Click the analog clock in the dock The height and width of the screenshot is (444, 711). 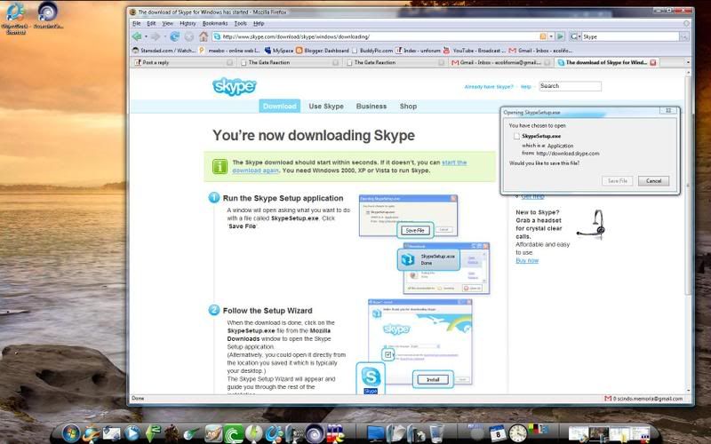click(518, 433)
